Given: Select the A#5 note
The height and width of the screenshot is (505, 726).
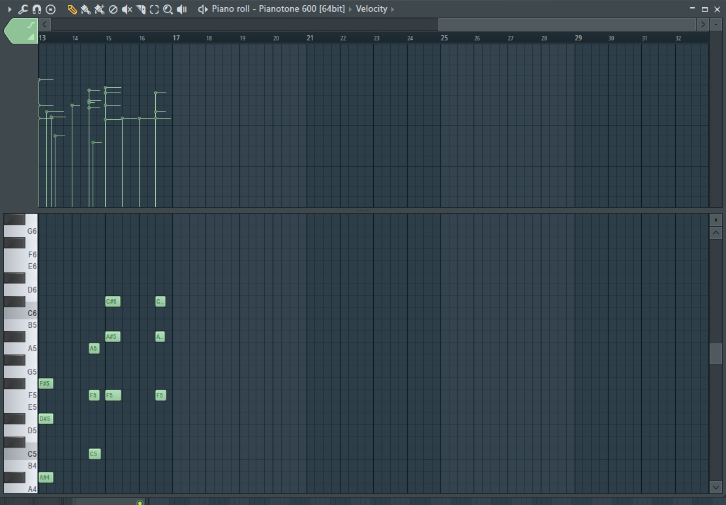Looking at the screenshot, I should tap(112, 337).
